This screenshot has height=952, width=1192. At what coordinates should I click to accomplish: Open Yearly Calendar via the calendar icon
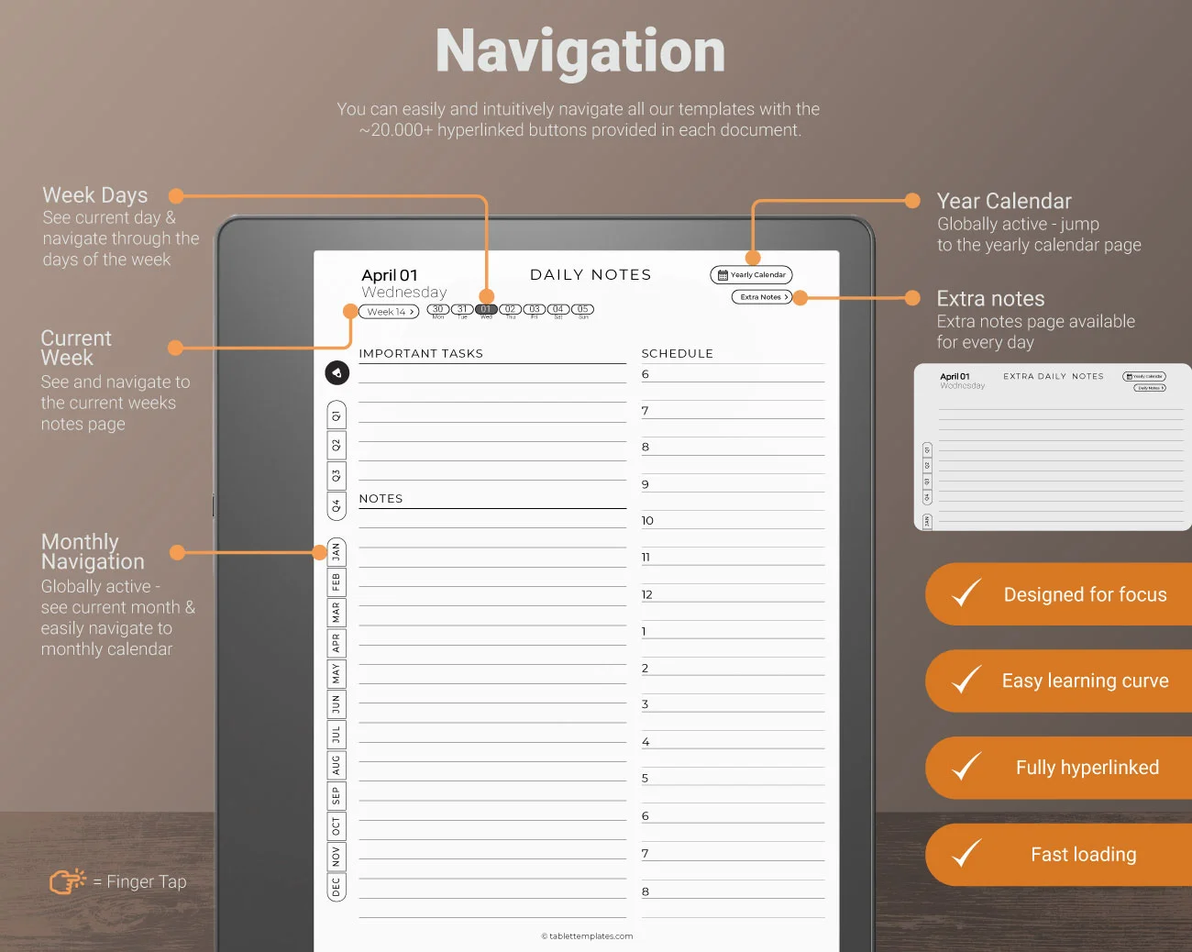(723, 275)
